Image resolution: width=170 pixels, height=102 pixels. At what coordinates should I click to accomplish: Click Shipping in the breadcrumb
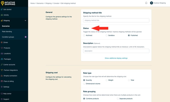coord(48,3)
